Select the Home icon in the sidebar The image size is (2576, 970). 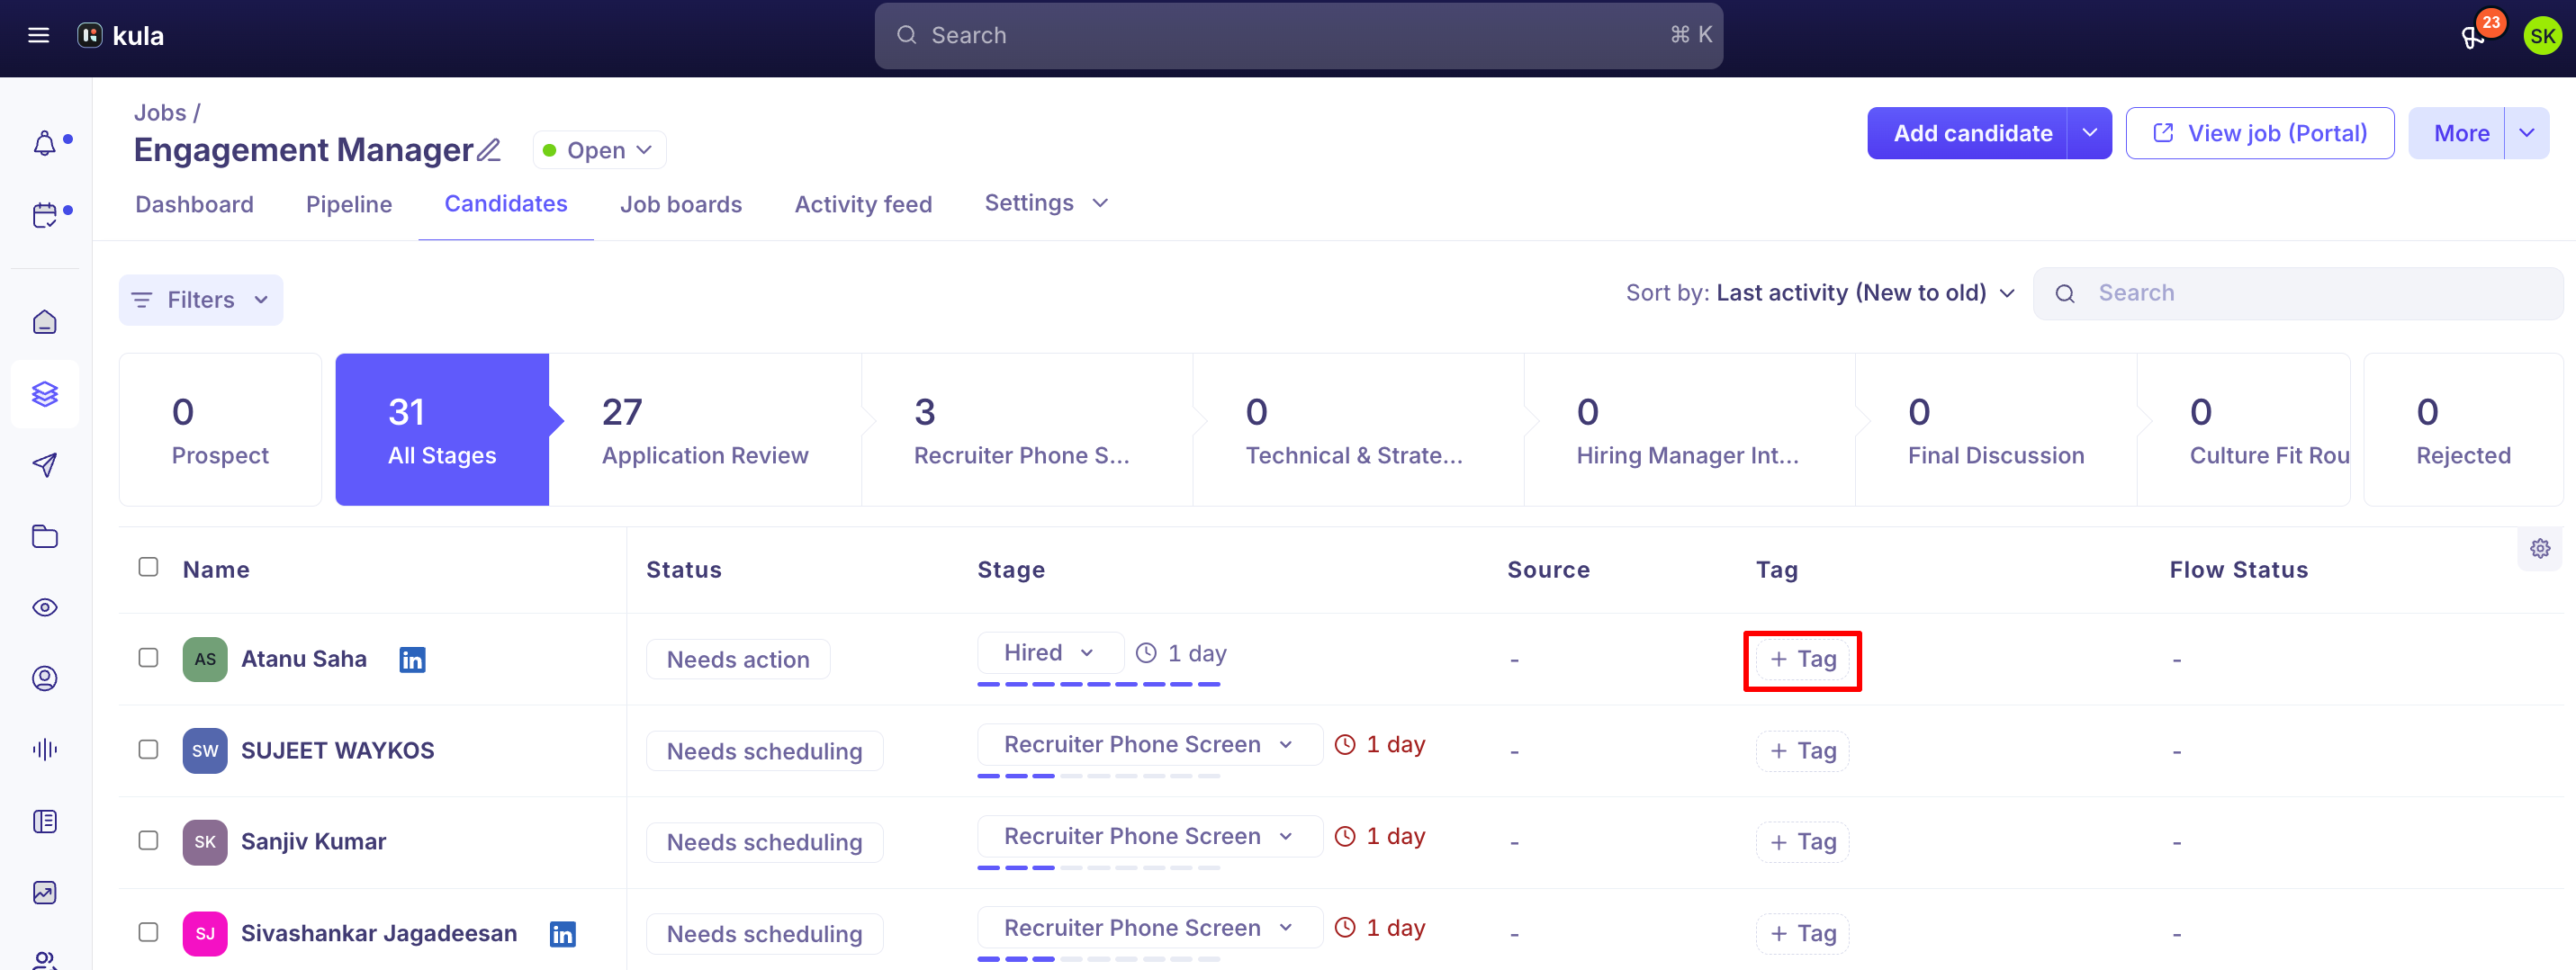(44, 321)
